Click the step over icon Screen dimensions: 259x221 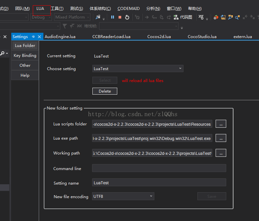162,17
